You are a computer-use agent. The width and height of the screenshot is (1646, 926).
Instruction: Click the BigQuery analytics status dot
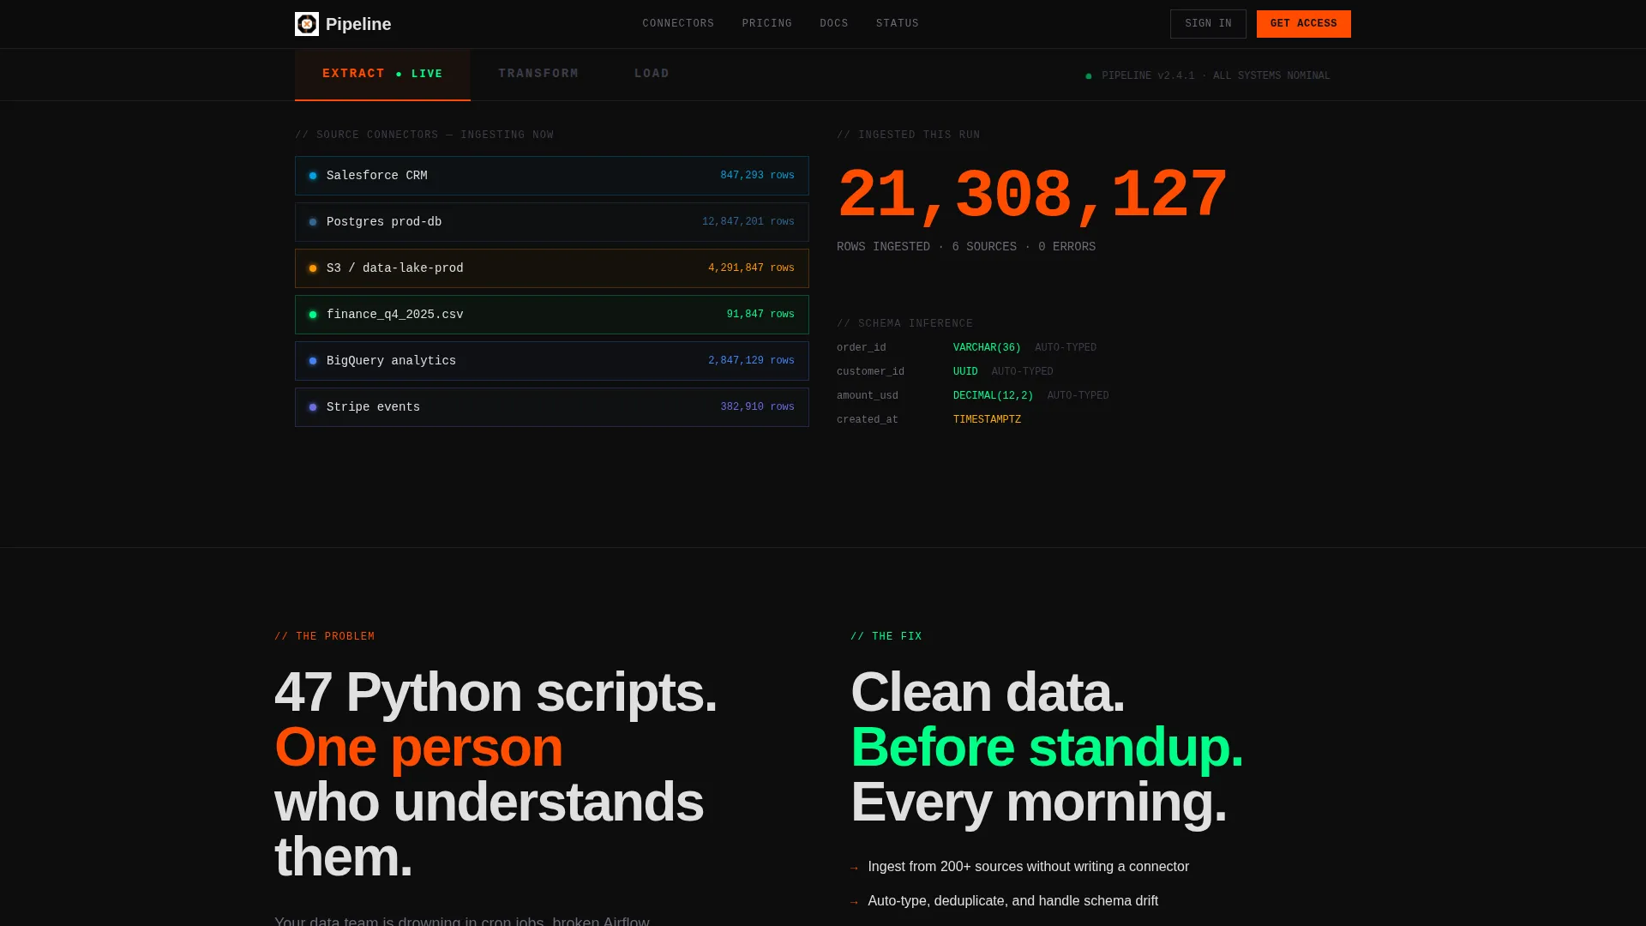[x=313, y=361]
